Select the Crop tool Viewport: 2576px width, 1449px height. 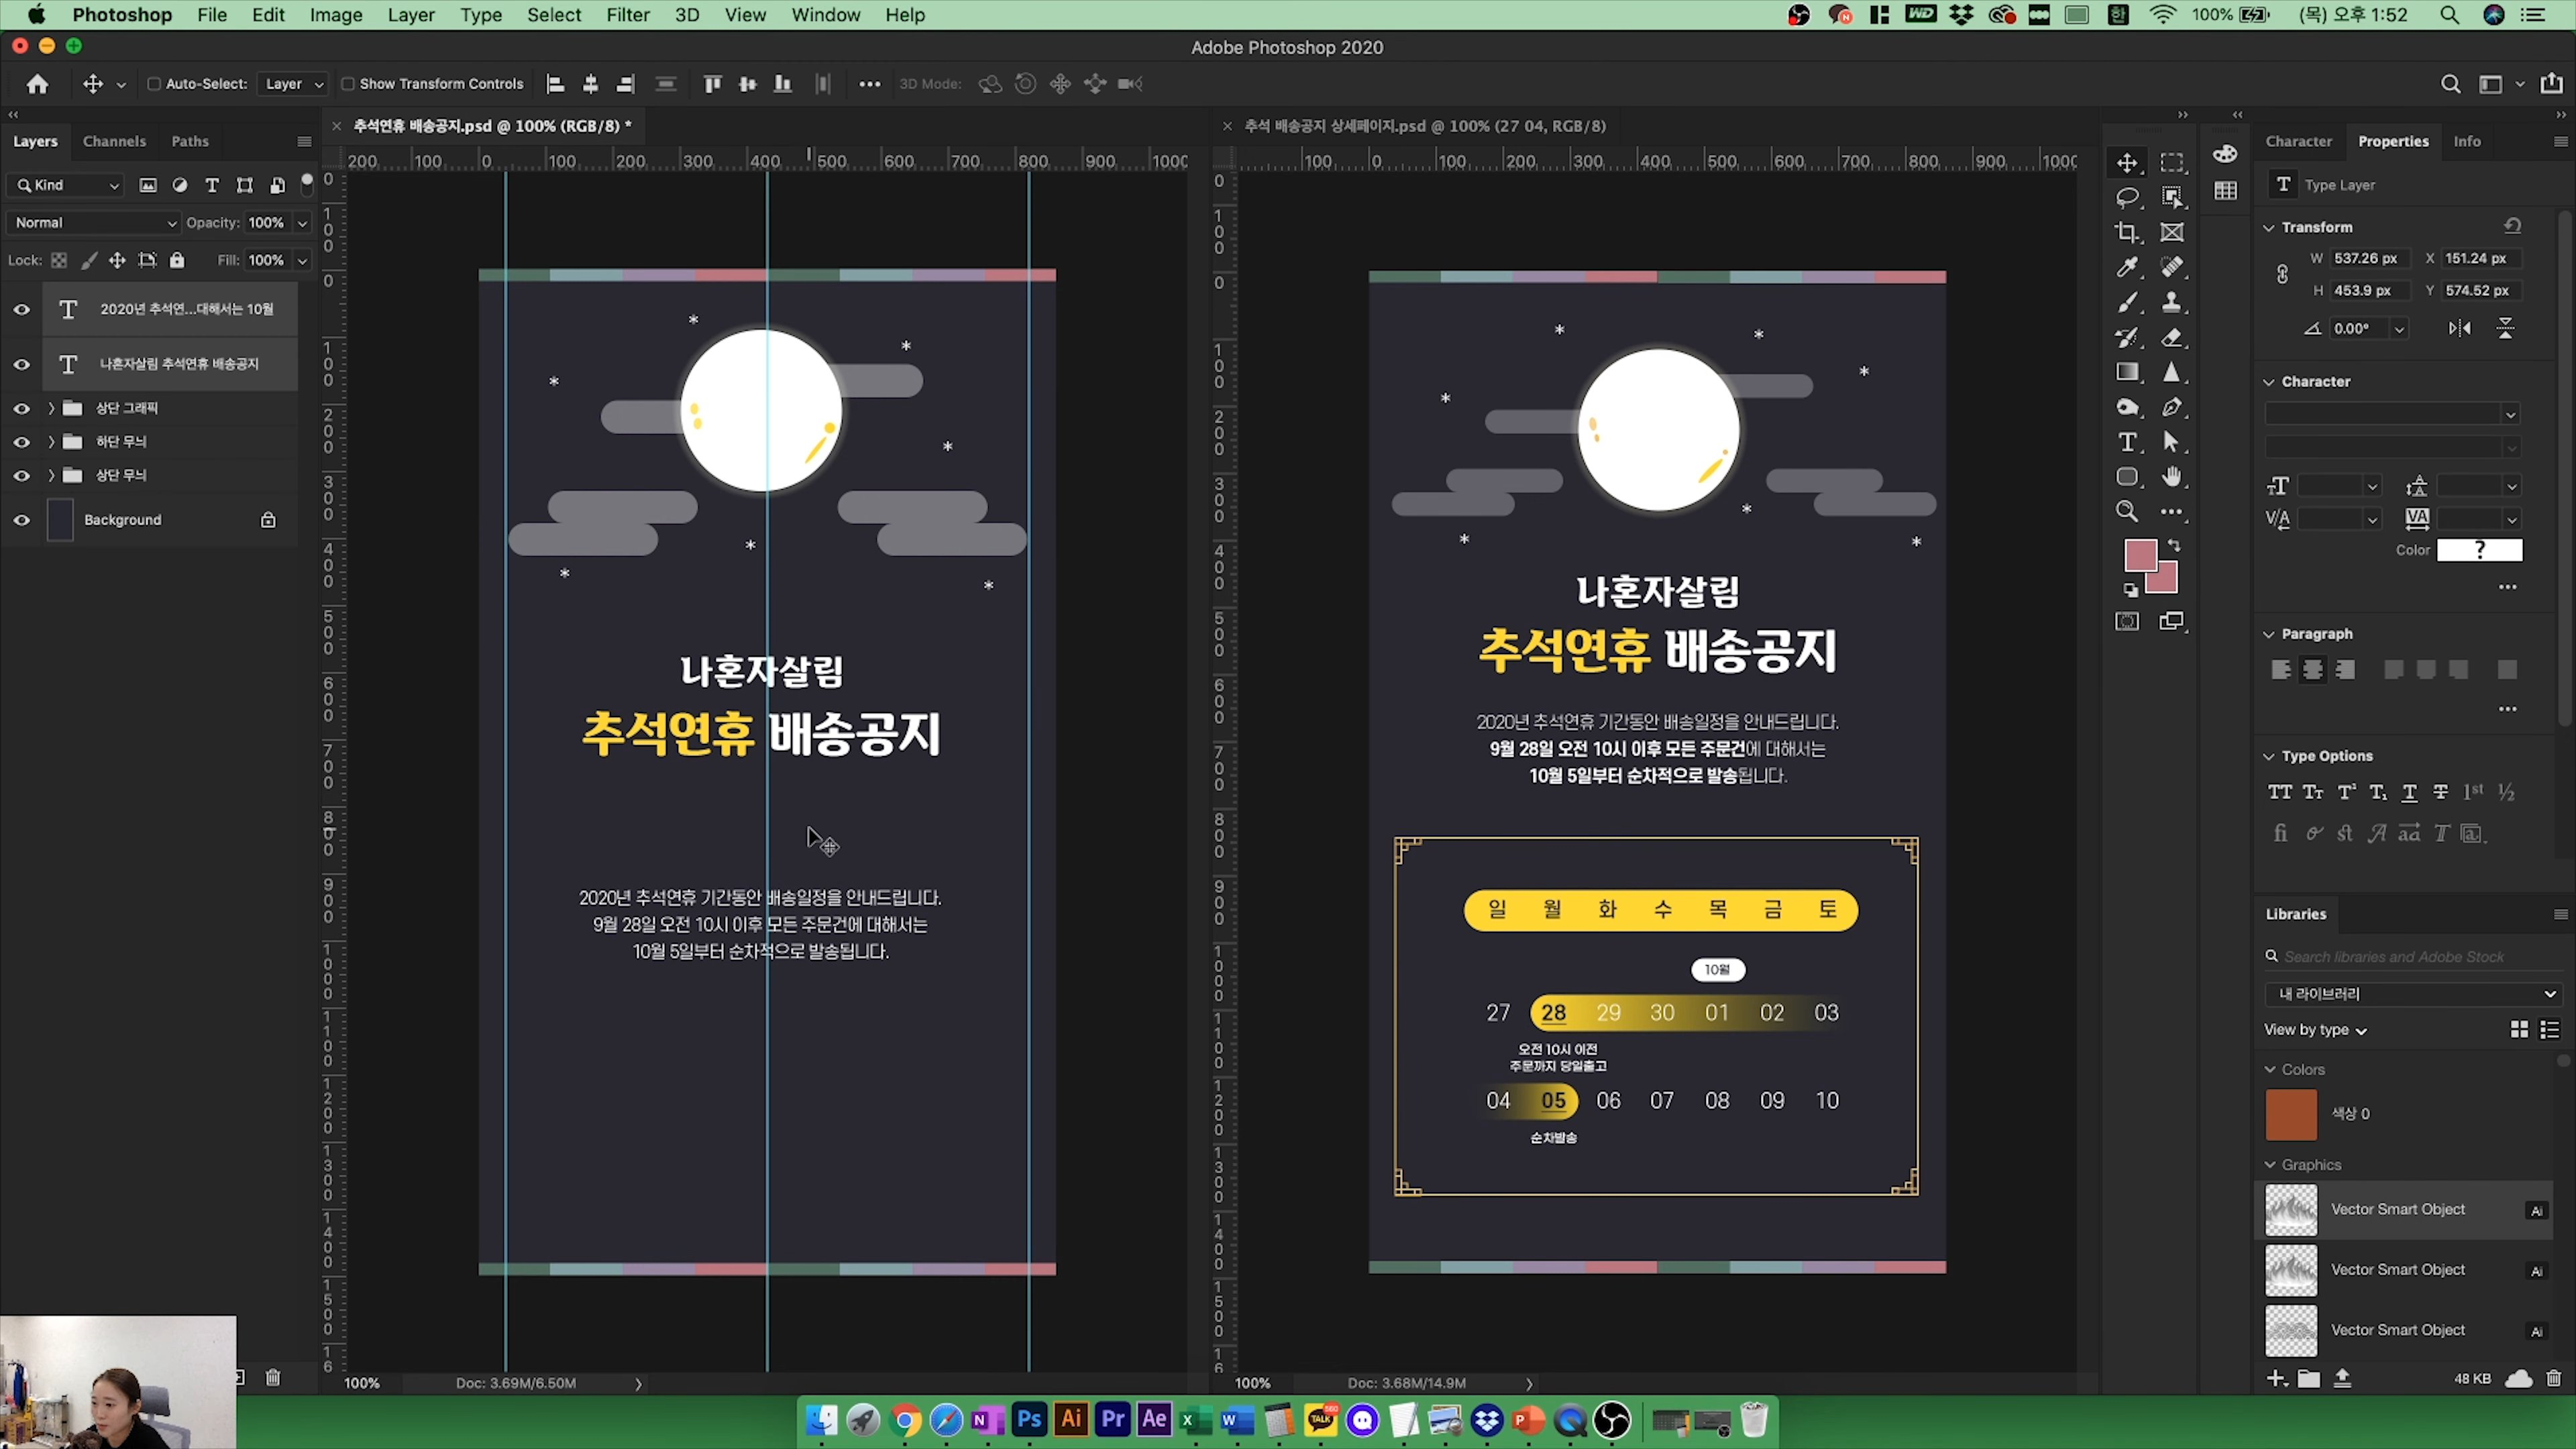2127,233
